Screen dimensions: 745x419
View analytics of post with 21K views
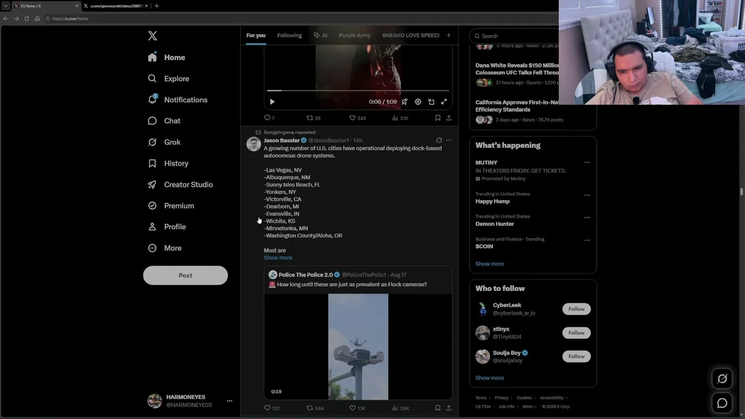click(400, 118)
